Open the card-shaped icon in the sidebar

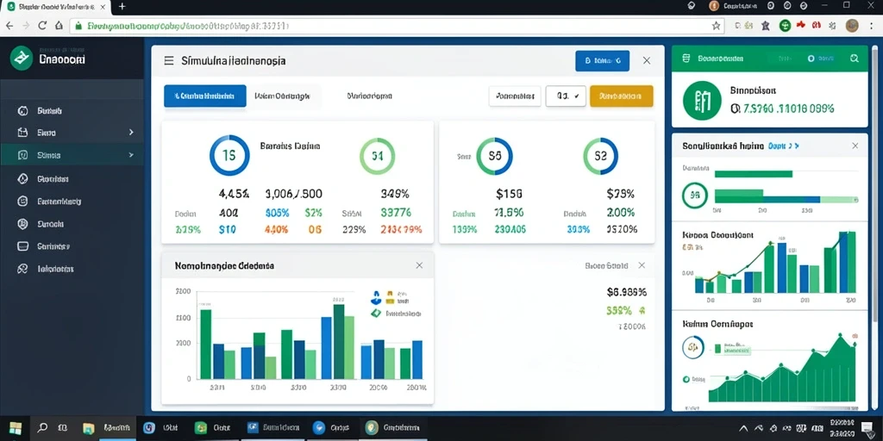pyautogui.click(x=22, y=246)
